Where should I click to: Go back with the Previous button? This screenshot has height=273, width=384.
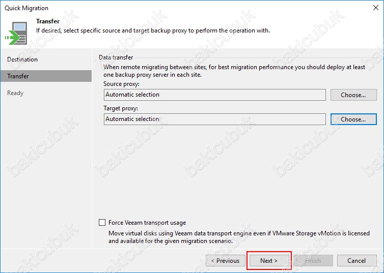(225, 260)
